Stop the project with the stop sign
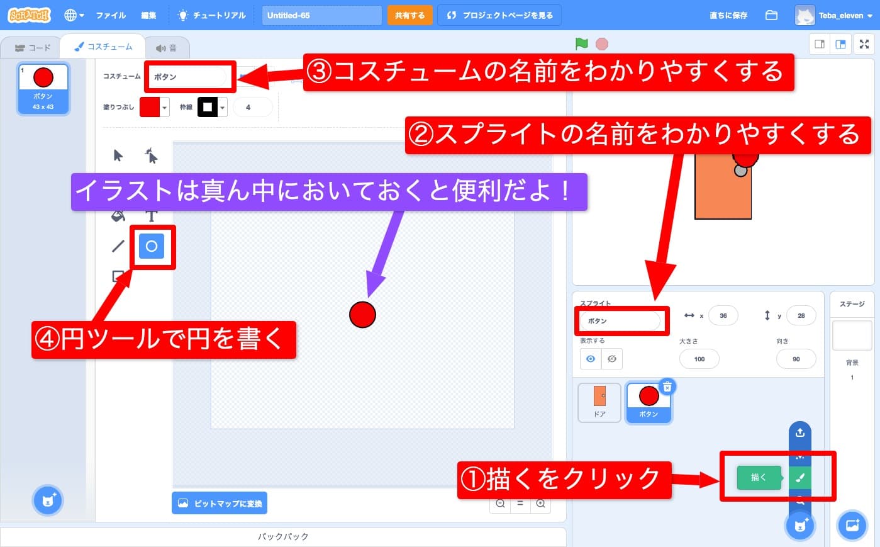 point(601,44)
